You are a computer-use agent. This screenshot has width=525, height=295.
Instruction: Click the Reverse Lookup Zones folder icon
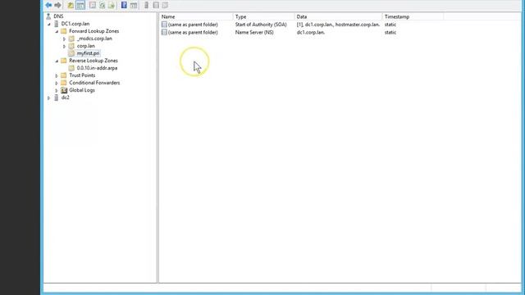[64, 61]
